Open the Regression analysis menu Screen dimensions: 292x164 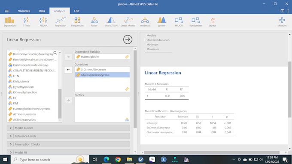(61, 22)
